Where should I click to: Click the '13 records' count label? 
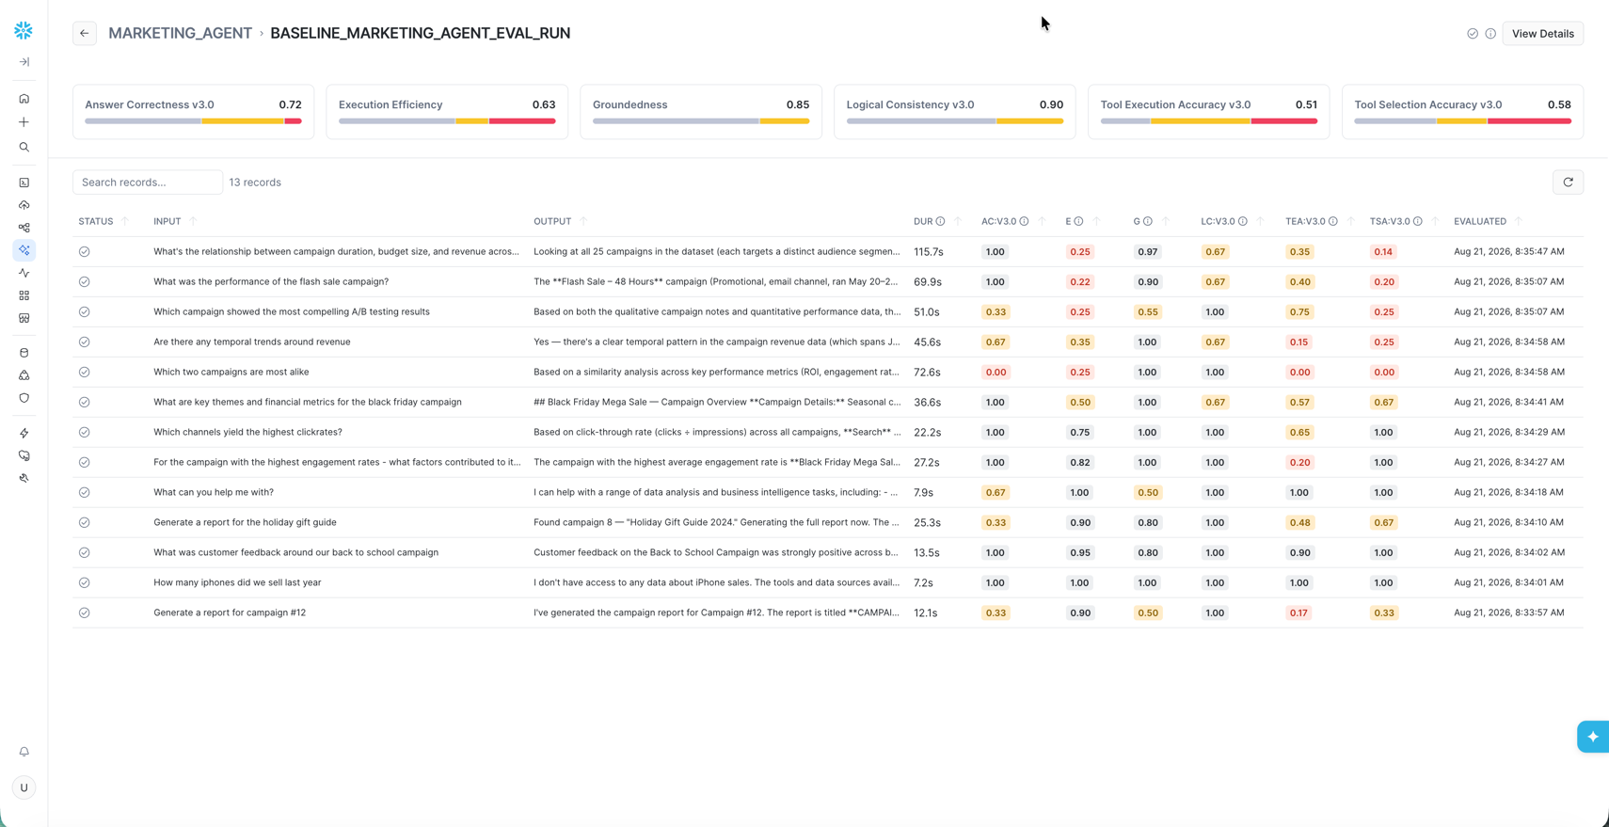[255, 183]
